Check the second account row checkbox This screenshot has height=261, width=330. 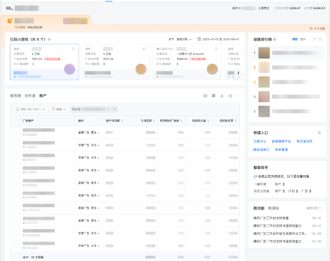pyautogui.click(x=16, y=145)
